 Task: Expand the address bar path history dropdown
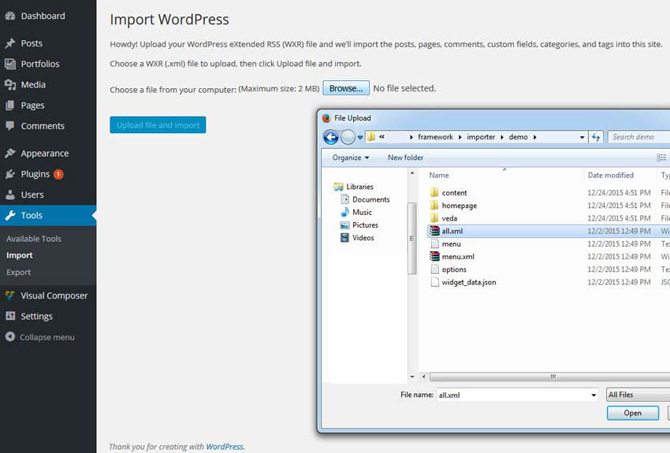coord(582,138)
